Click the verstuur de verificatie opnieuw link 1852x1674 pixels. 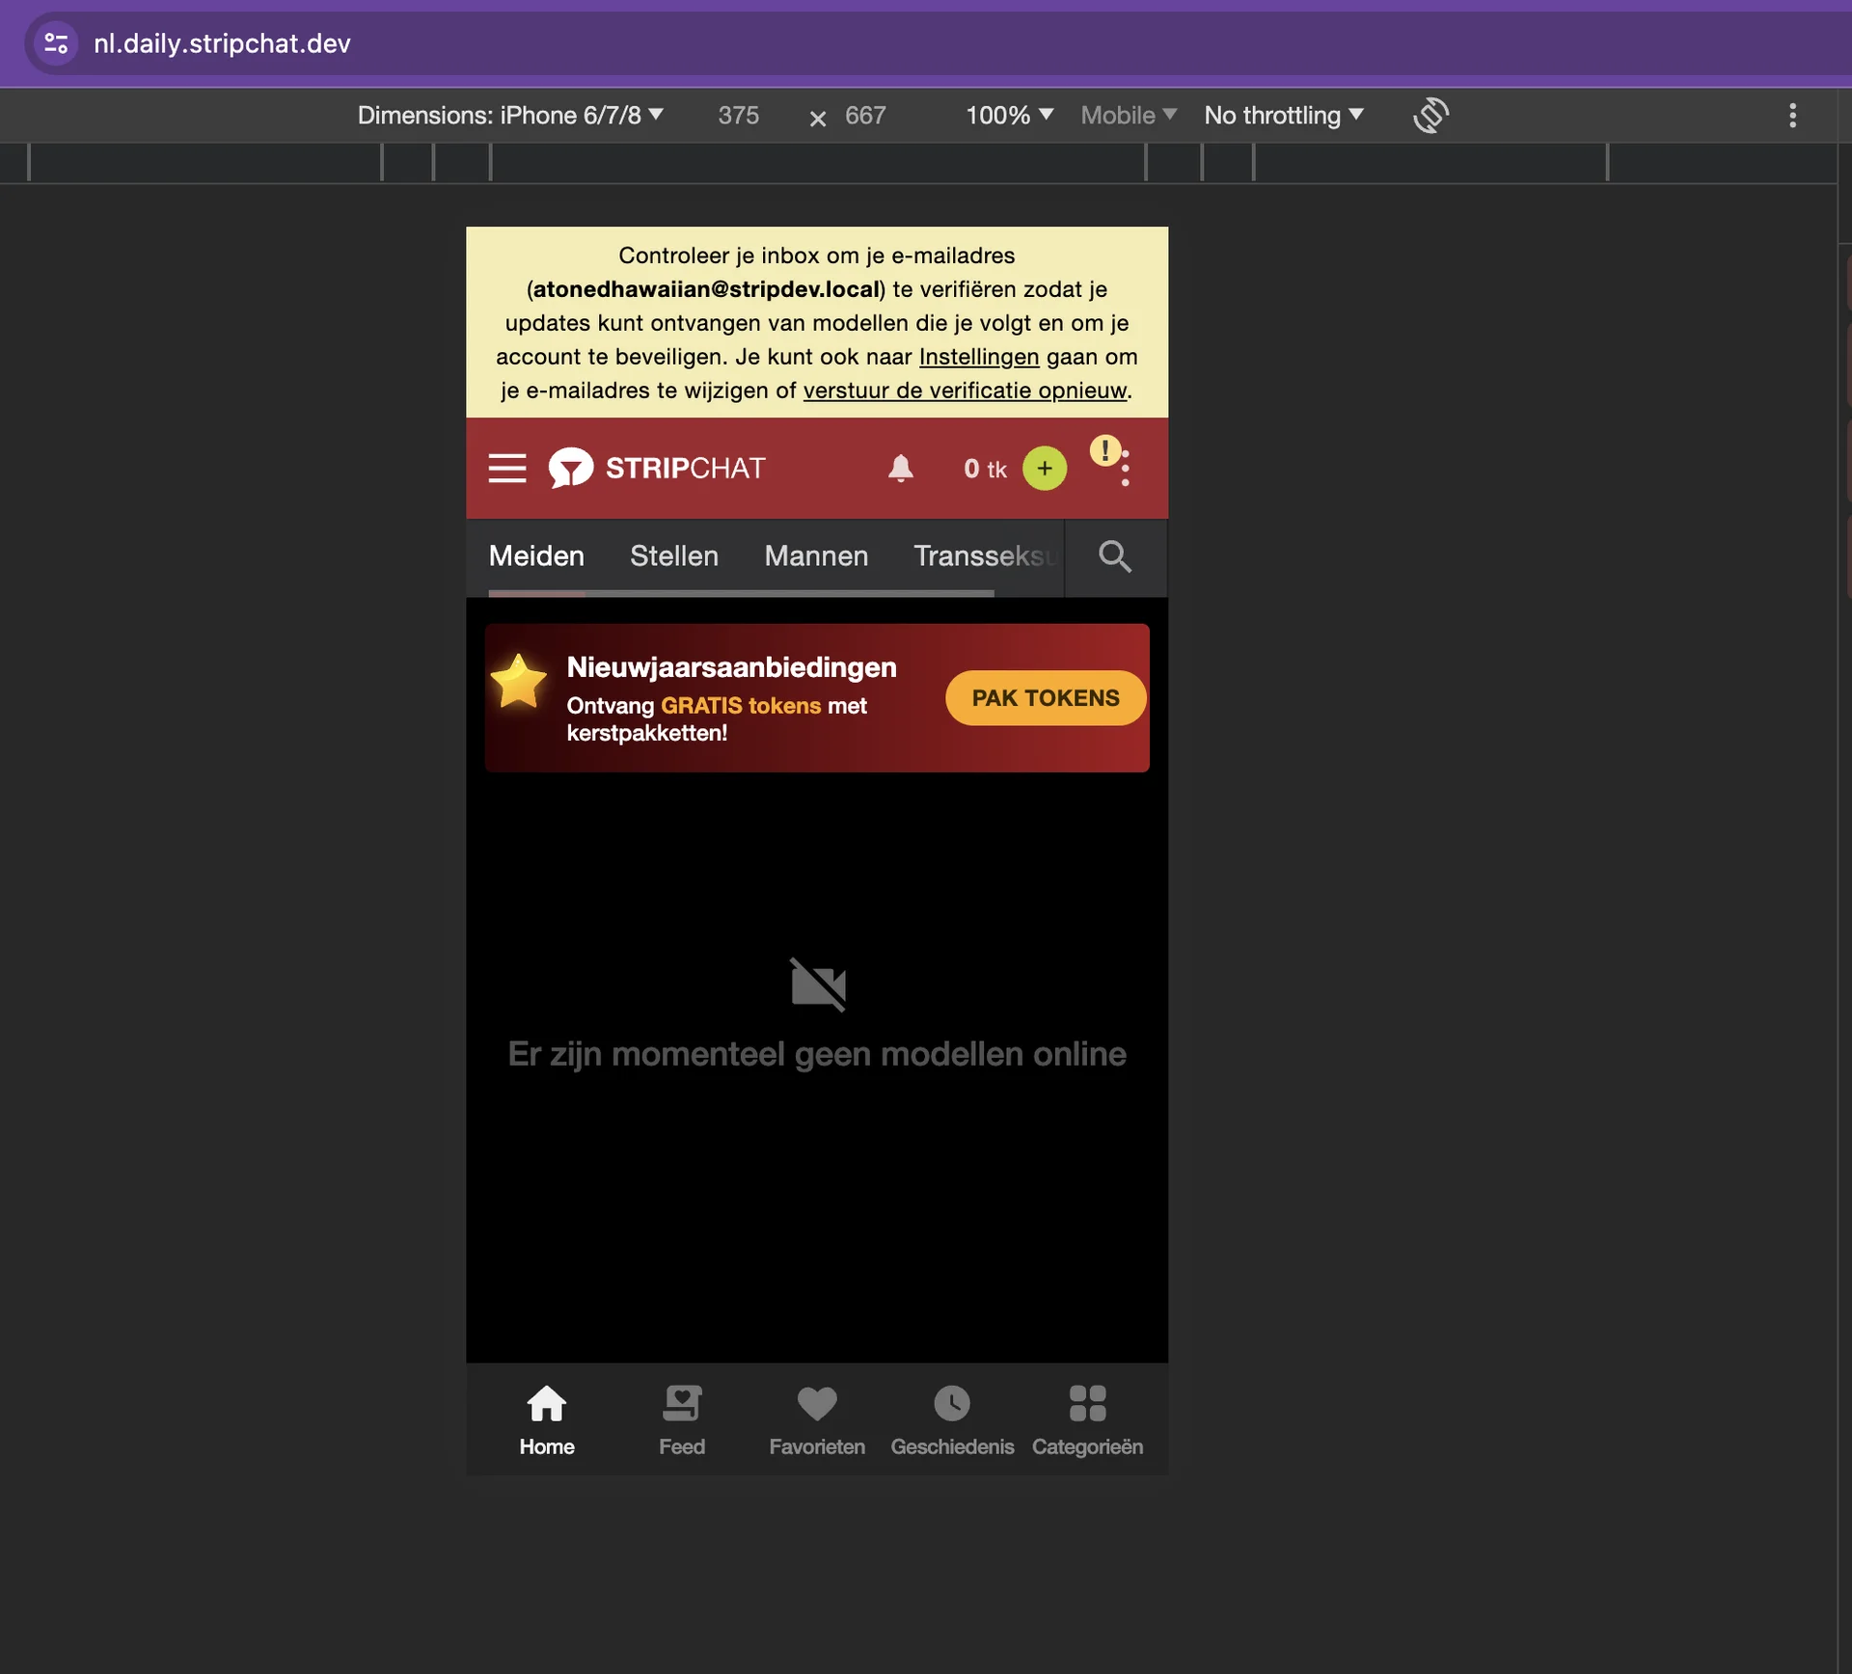(965, 391)
